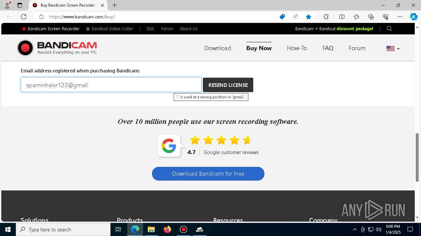This screenshot has width=421, height=236.
Task: Open Edge Settings and more menu
Action: (x=400, y=17)
